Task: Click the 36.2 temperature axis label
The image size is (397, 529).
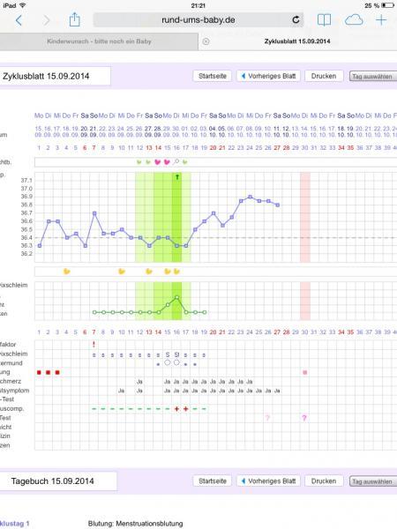Action: coord(26,254)
